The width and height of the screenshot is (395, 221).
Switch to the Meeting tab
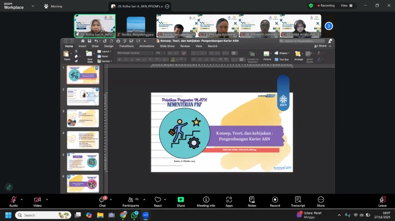53,6
